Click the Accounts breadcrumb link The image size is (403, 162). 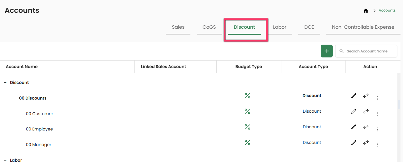(x=387, y=11)
